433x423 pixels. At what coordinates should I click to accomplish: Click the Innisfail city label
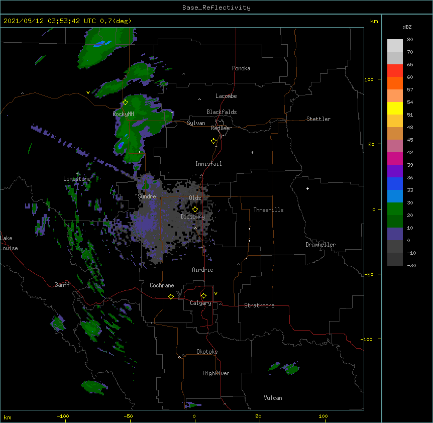point(208,164)
